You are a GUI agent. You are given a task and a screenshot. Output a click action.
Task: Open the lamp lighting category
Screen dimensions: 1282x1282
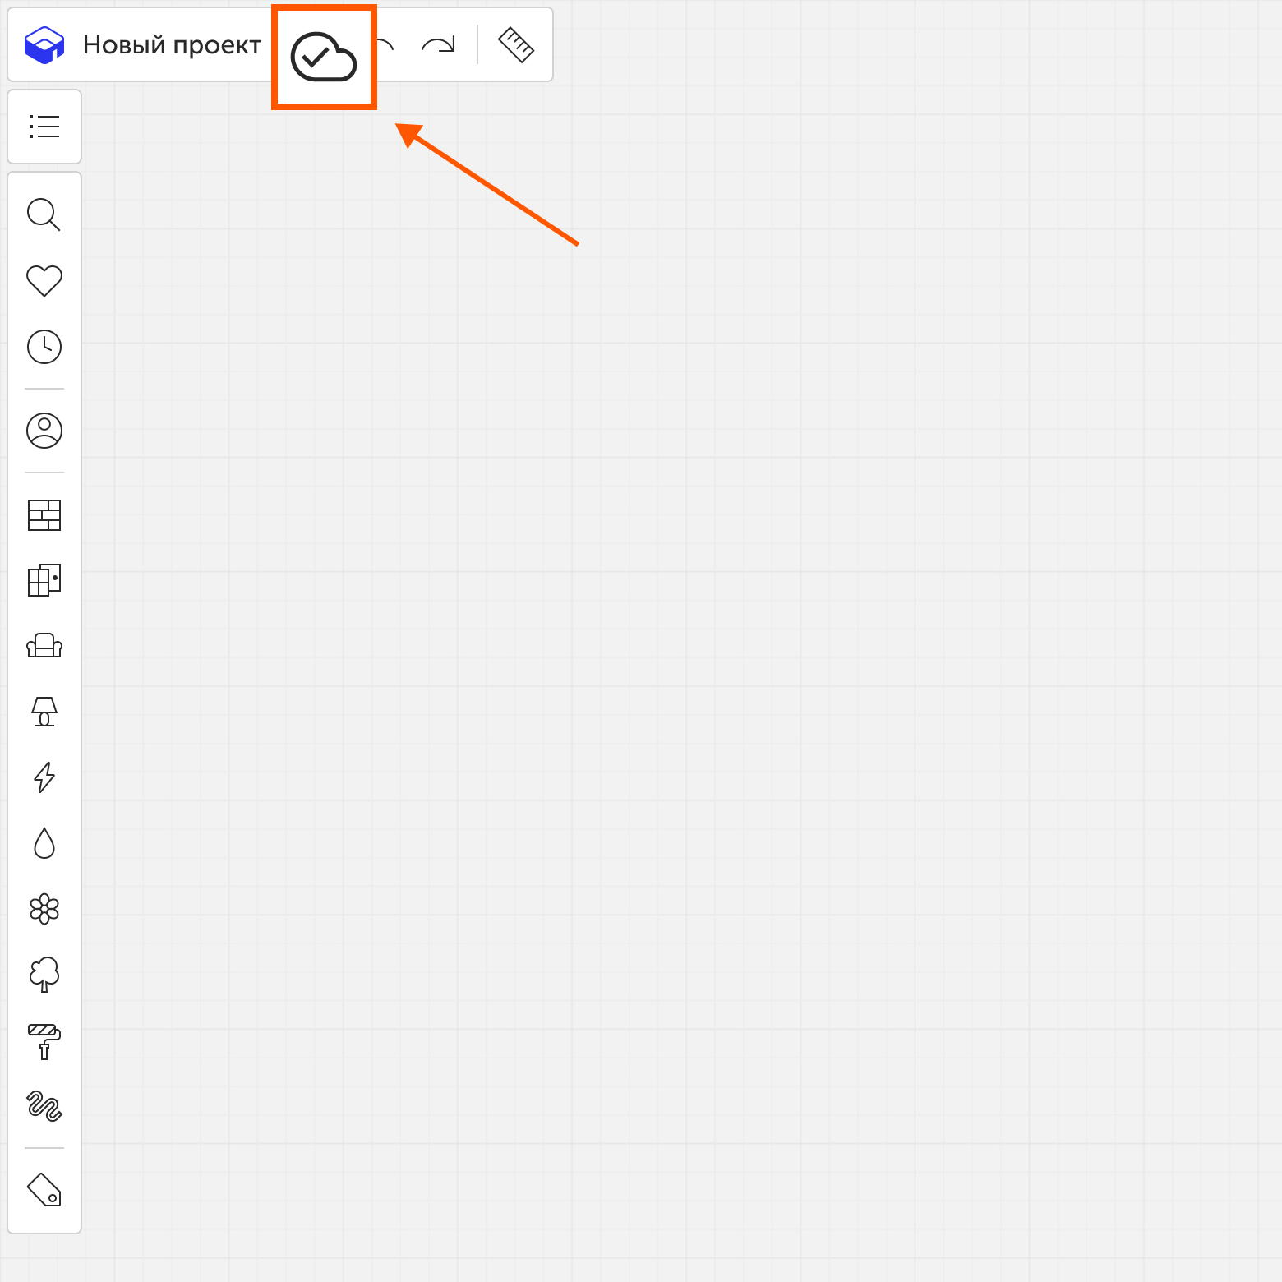(x=44, y=712)
